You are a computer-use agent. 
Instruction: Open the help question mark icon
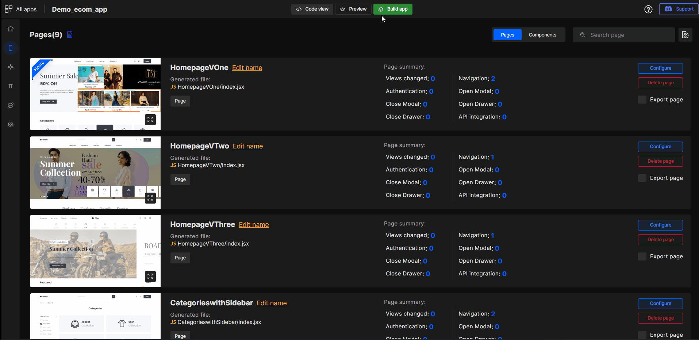point(648,9)
